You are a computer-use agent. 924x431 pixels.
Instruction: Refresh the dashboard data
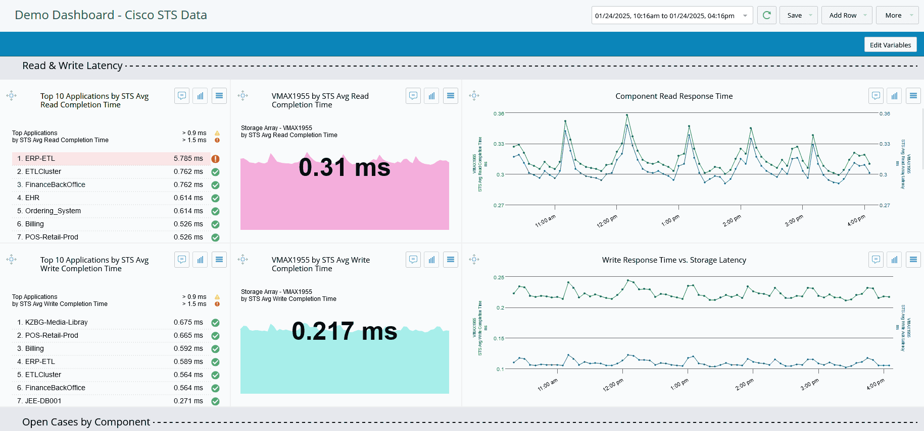pyautogui.click(x=766, y=15)
